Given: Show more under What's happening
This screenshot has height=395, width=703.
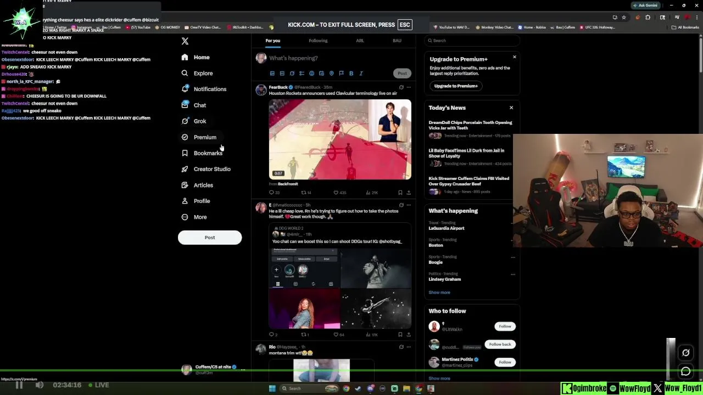Looking at the screenshot, I should coord(439,292).
